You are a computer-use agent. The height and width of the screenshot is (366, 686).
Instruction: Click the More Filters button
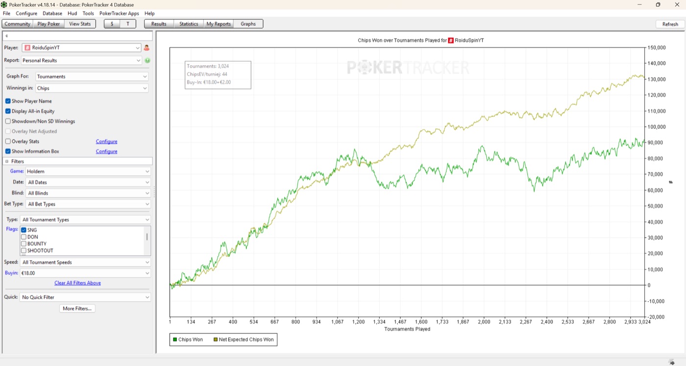pyautogui.click(x=77, y=309)
